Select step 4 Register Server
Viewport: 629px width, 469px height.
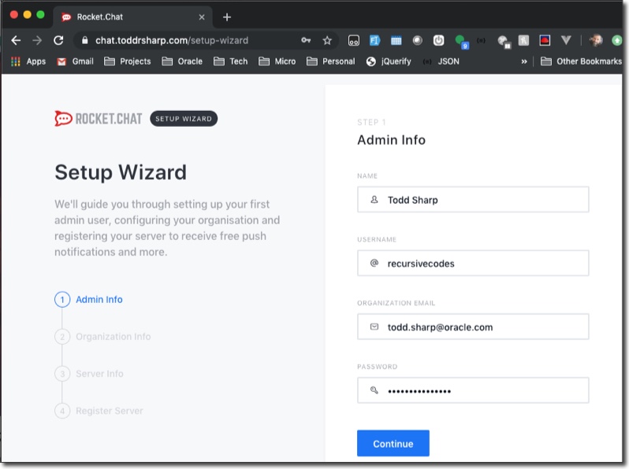99,411
